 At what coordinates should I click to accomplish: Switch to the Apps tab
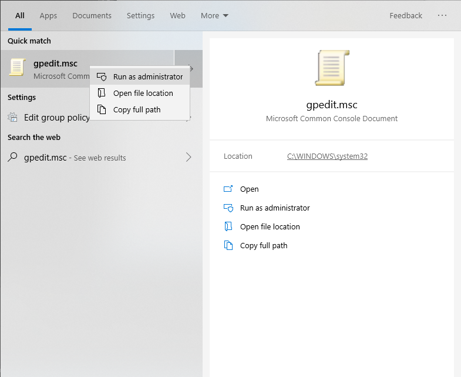(48, 16)
